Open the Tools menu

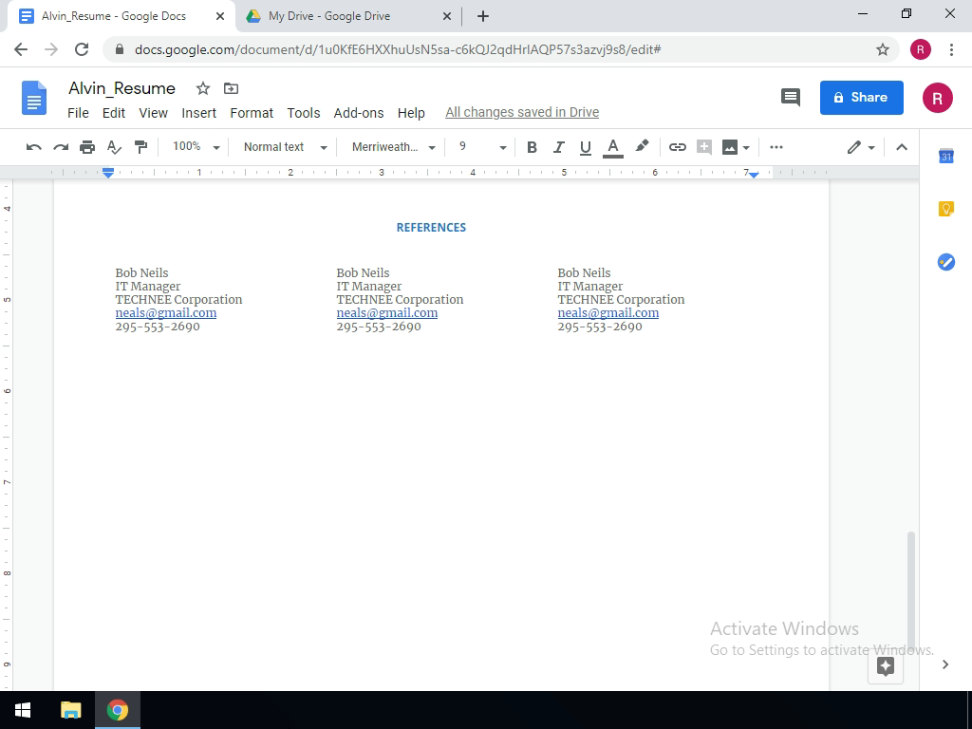(304, 113)
